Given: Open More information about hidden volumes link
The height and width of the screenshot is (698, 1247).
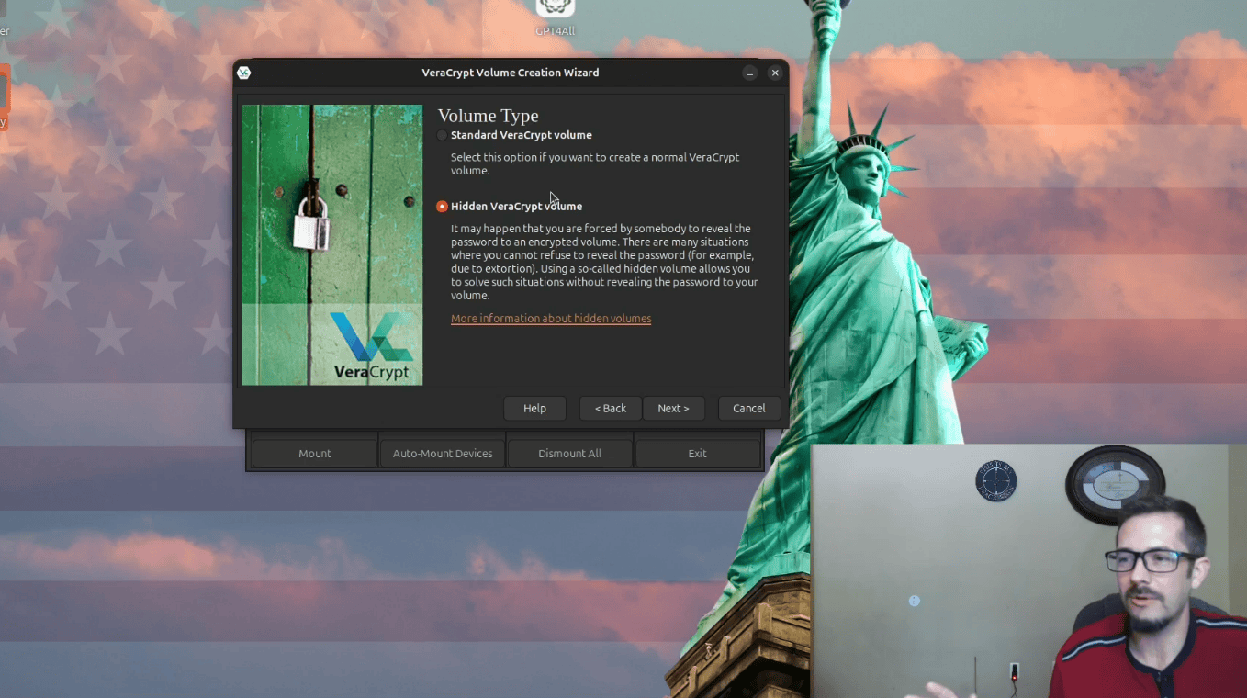Looking at the screenshot, I should tap(551, 319).
